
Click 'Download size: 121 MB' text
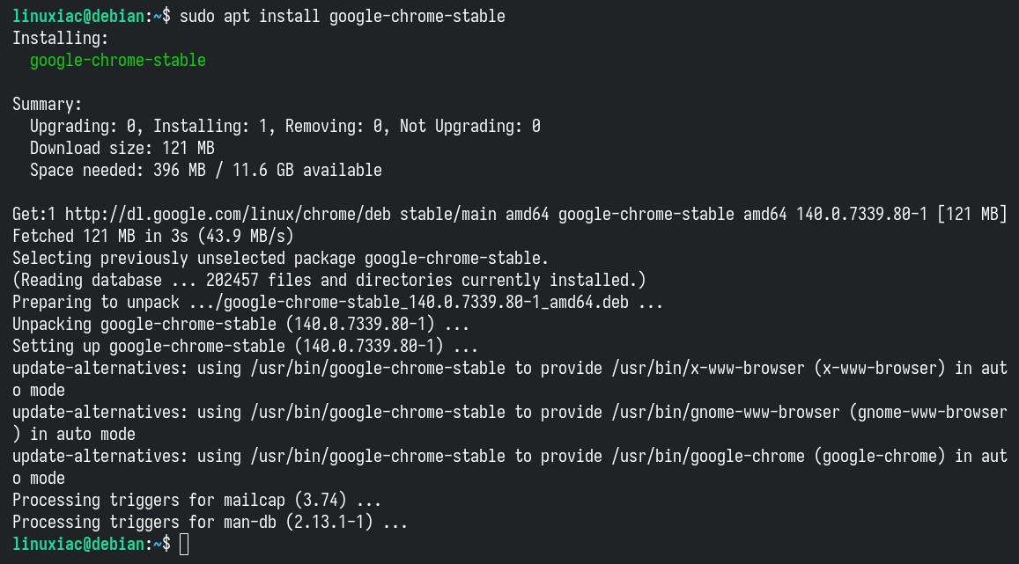122,148
